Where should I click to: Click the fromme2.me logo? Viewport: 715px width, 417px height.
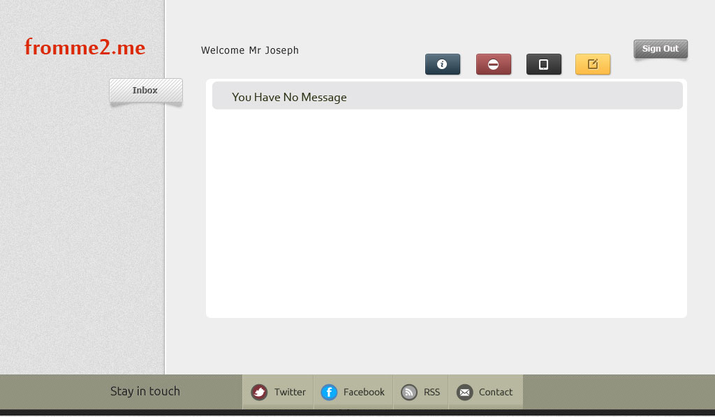(x=84, y=47)
